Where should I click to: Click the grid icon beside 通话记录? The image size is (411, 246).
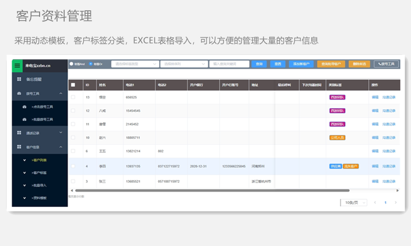click(19, 133)
